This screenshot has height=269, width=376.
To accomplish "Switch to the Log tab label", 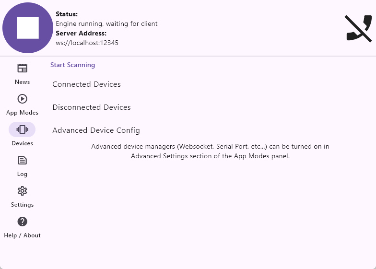I will pos(22,174).
